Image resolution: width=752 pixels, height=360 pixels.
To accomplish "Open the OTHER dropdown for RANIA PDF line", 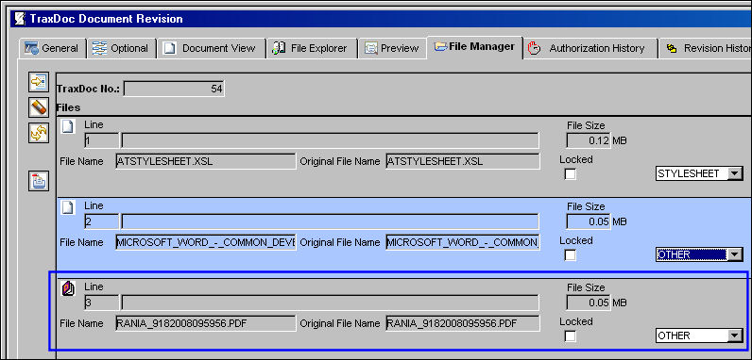I will click(x=735, y=335).
